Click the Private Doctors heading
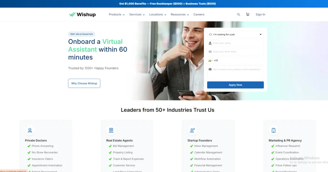This screenshot has width=328, height=172. pos(36,141)
